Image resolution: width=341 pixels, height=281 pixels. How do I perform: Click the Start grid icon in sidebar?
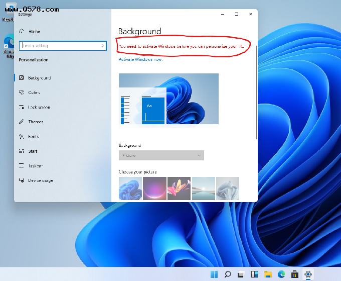[21, 151]
